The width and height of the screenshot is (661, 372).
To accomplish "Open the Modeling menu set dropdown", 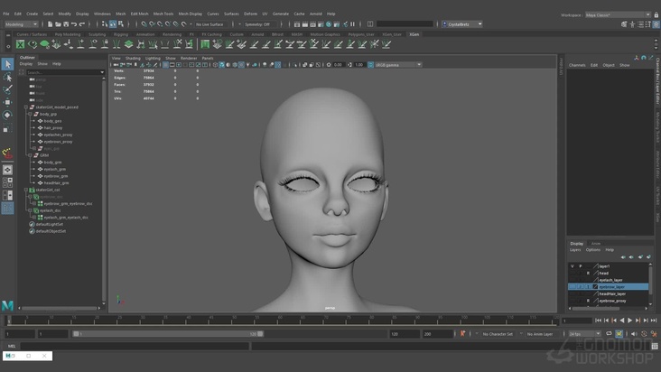I will (x=22, y=24).
